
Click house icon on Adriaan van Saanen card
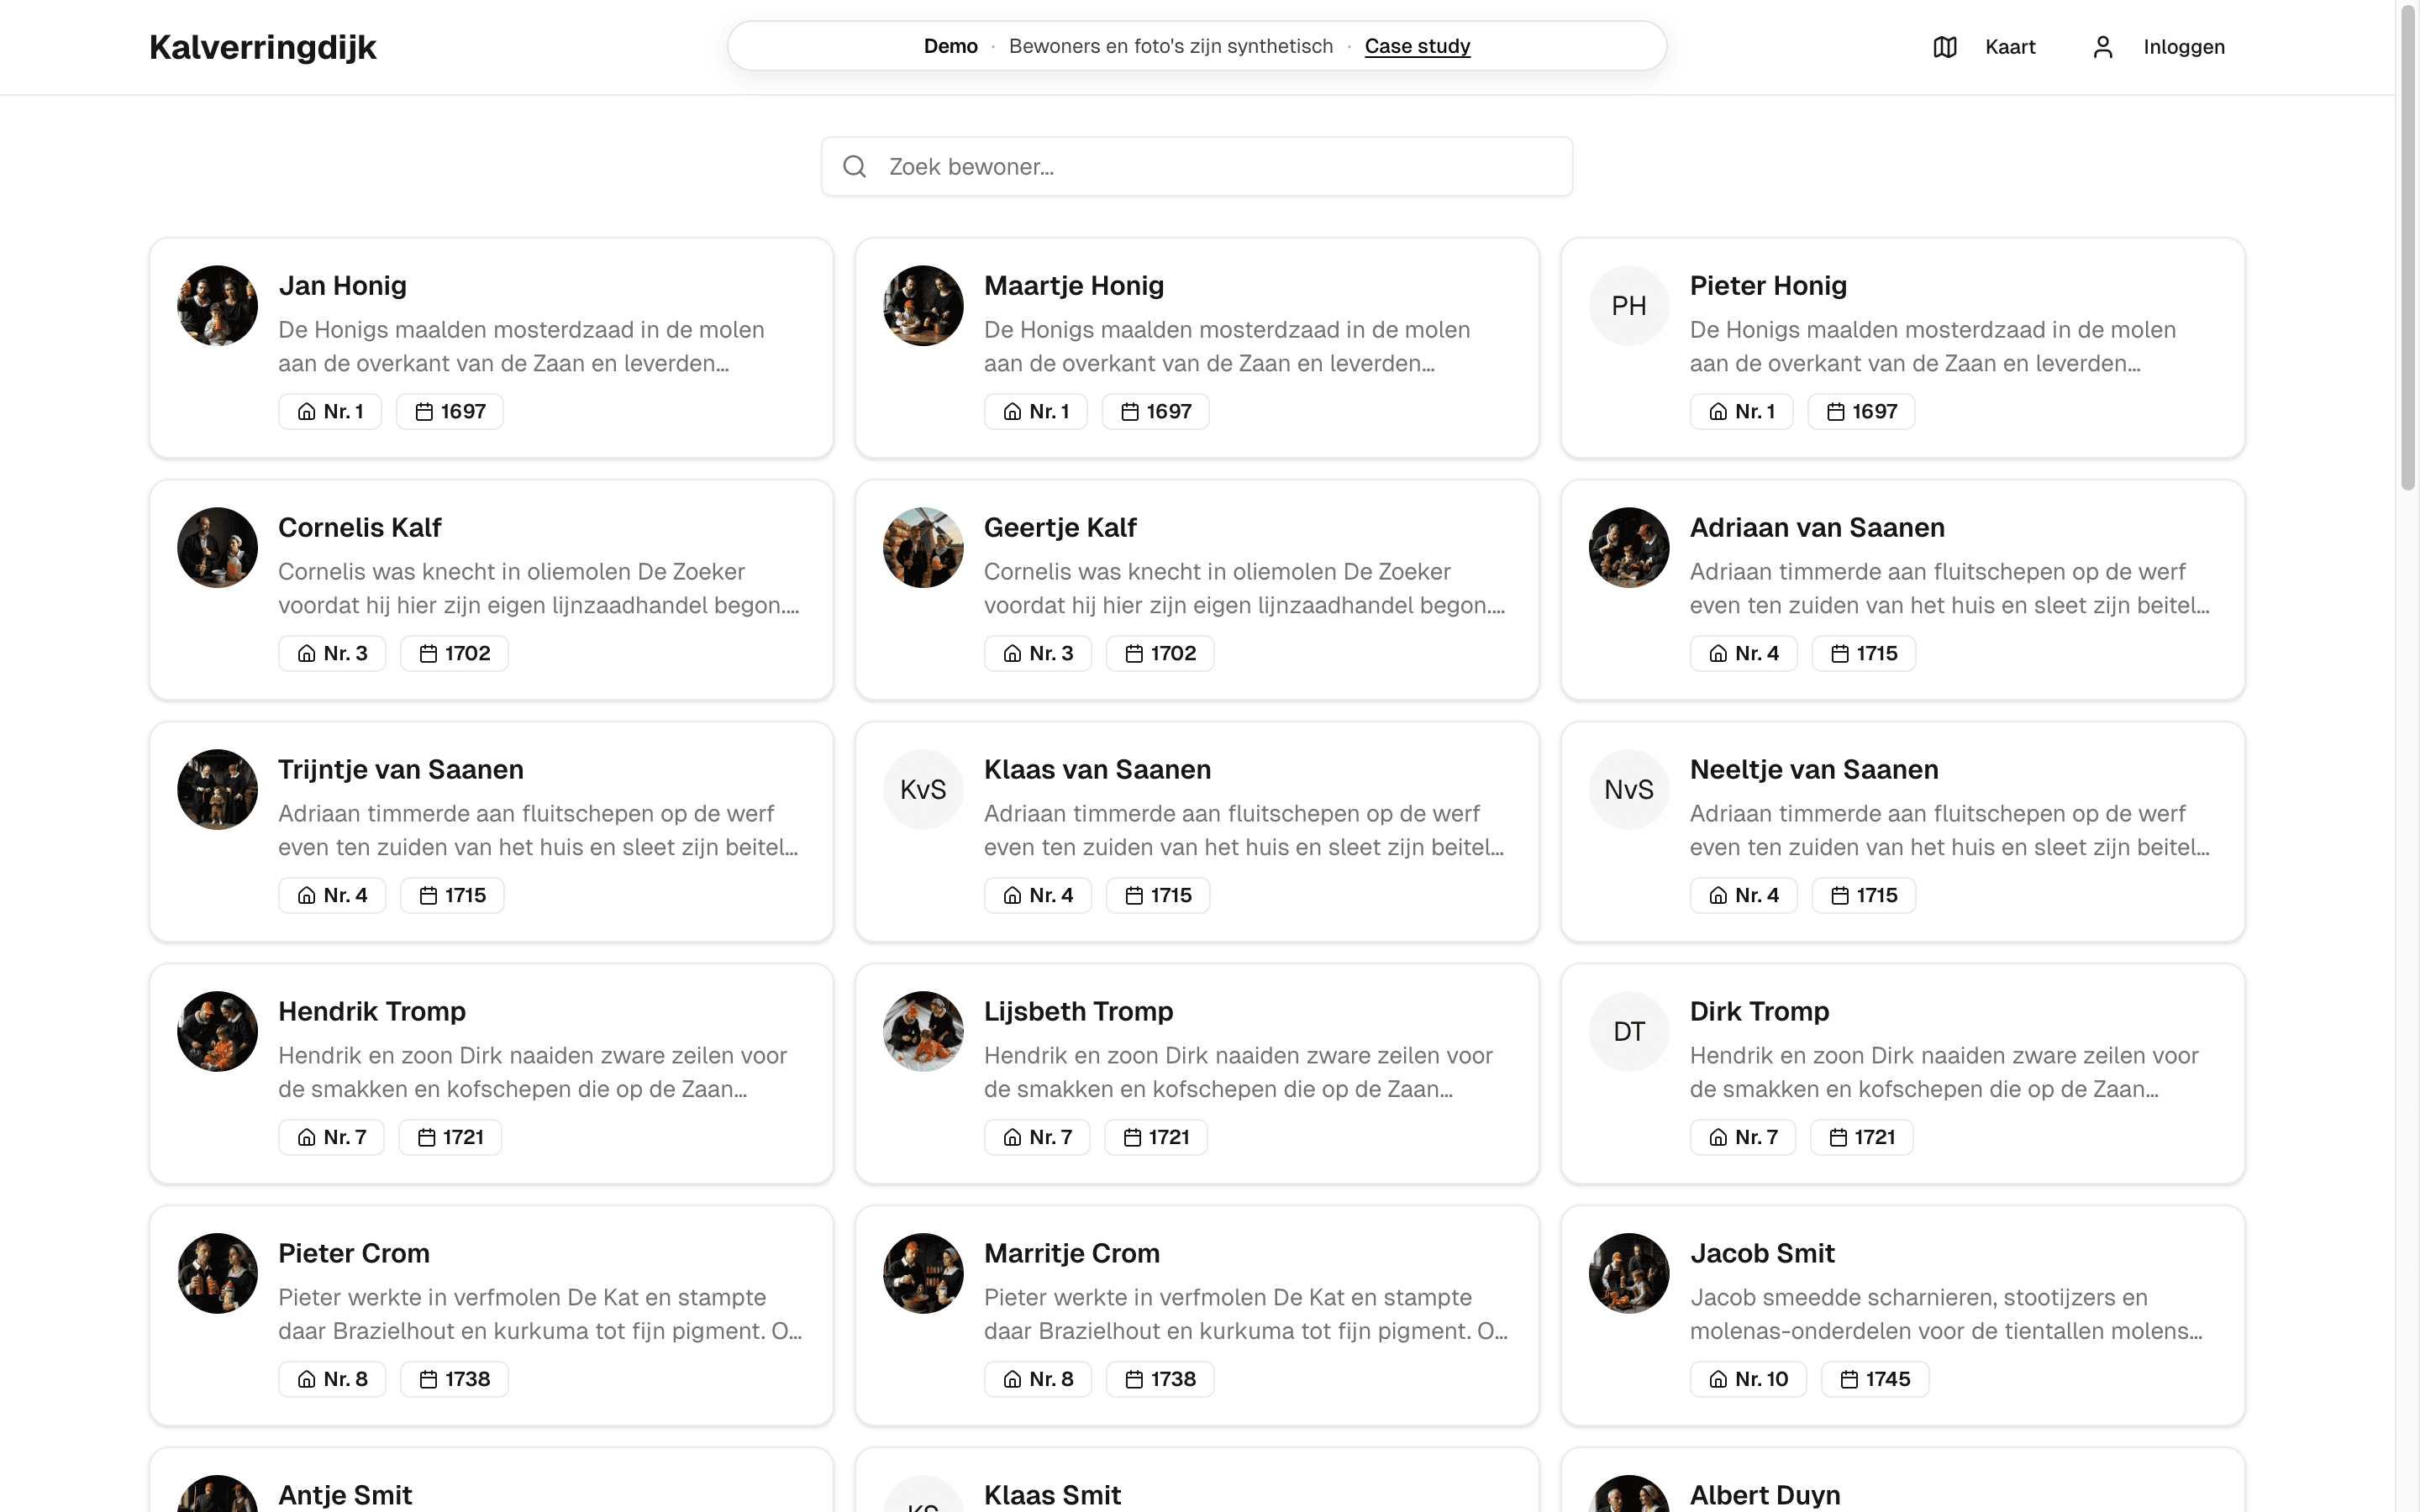[1718, 654]
